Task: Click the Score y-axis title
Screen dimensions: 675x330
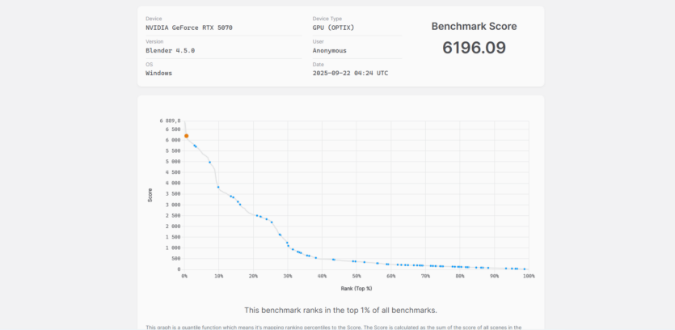Action: point(150,195)
